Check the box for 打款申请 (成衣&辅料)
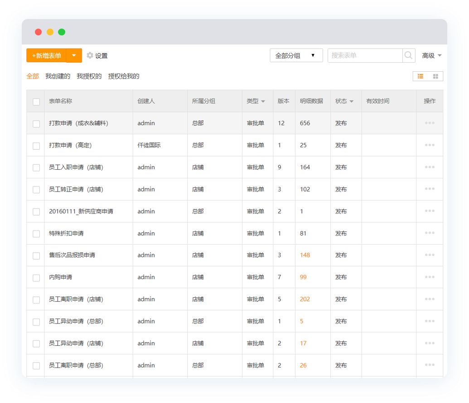The width and height of the screenshot is (469, 403). click(36, 124)
